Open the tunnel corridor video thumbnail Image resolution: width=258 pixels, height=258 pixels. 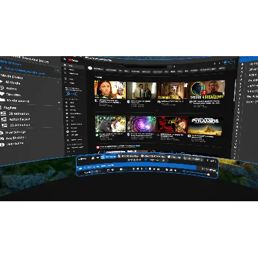(173, 90)
